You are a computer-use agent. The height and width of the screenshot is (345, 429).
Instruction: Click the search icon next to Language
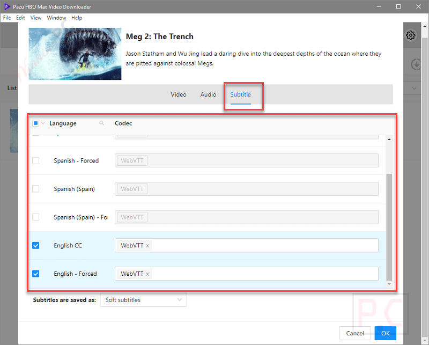click(101, 123)
